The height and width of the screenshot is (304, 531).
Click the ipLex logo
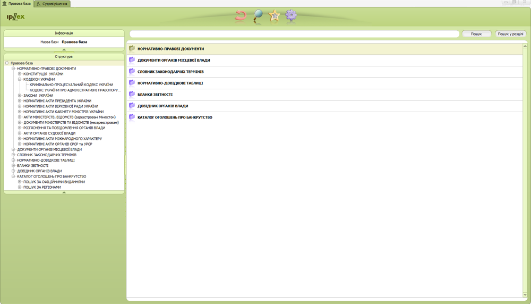point(15,16)
